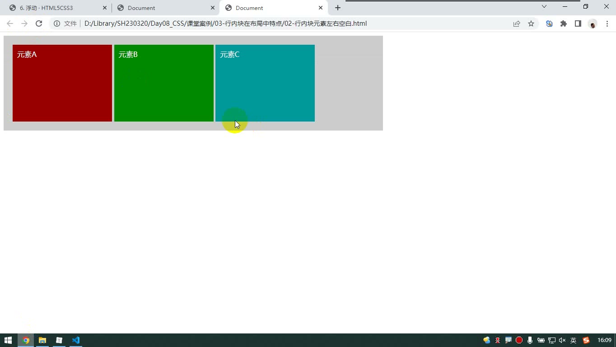
Task: Go forward to the next page
Action: coord(24,23)
